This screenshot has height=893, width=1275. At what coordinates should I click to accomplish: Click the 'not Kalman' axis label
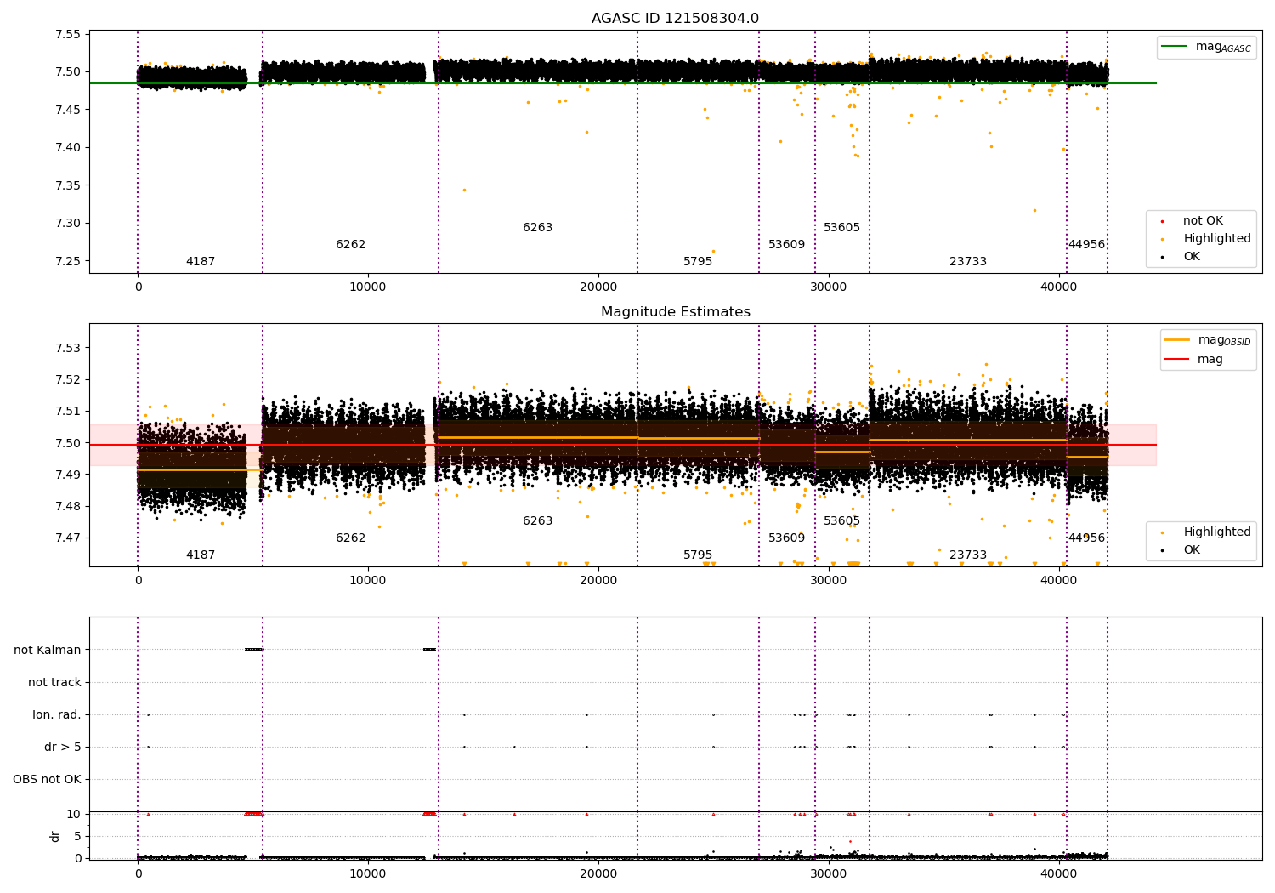click(x=48, y=650)
